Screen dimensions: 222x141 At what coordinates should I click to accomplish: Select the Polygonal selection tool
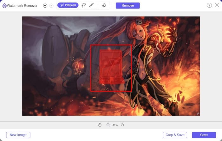pyautogui.click(x=68, y=5)
